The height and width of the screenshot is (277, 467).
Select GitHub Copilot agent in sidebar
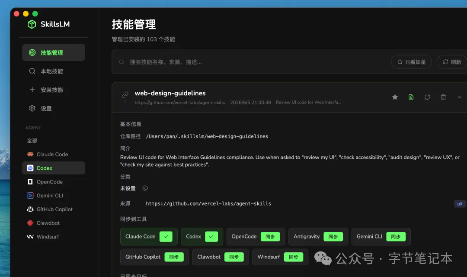click(54, 209)
